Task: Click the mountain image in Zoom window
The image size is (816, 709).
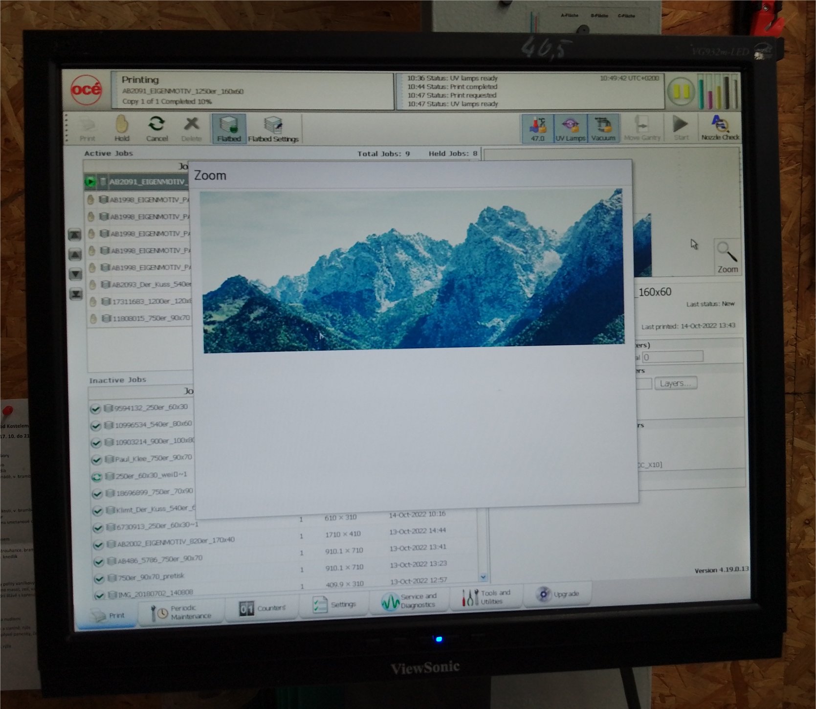Action: pos(413,270)
